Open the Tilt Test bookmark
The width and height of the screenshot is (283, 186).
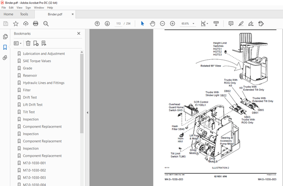click(29, 112)
